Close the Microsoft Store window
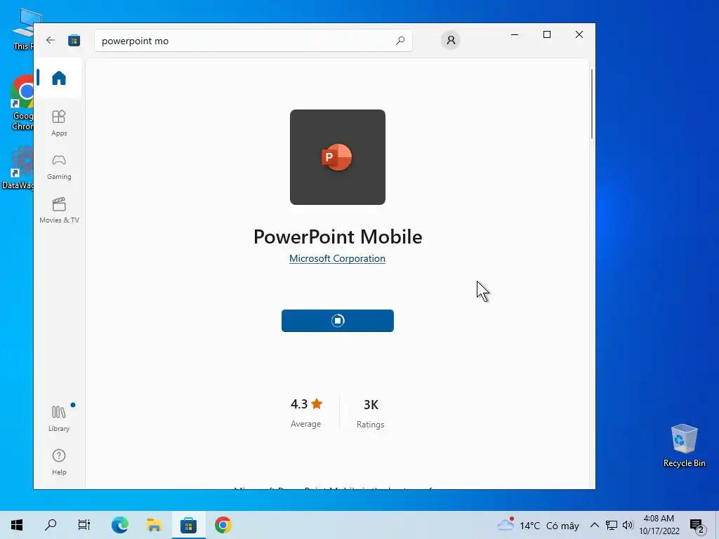Viewport: 719px width, 539px height. click(x=579, y=34)
